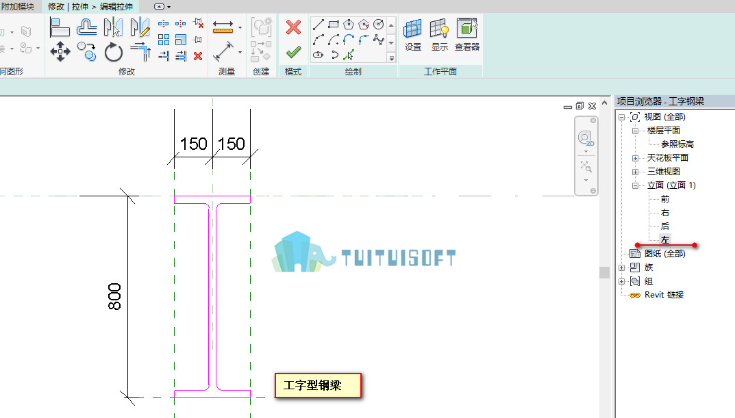735x418 pixels.
Task: Select the Aligned Dimension tool
Action: pos(223,51)
